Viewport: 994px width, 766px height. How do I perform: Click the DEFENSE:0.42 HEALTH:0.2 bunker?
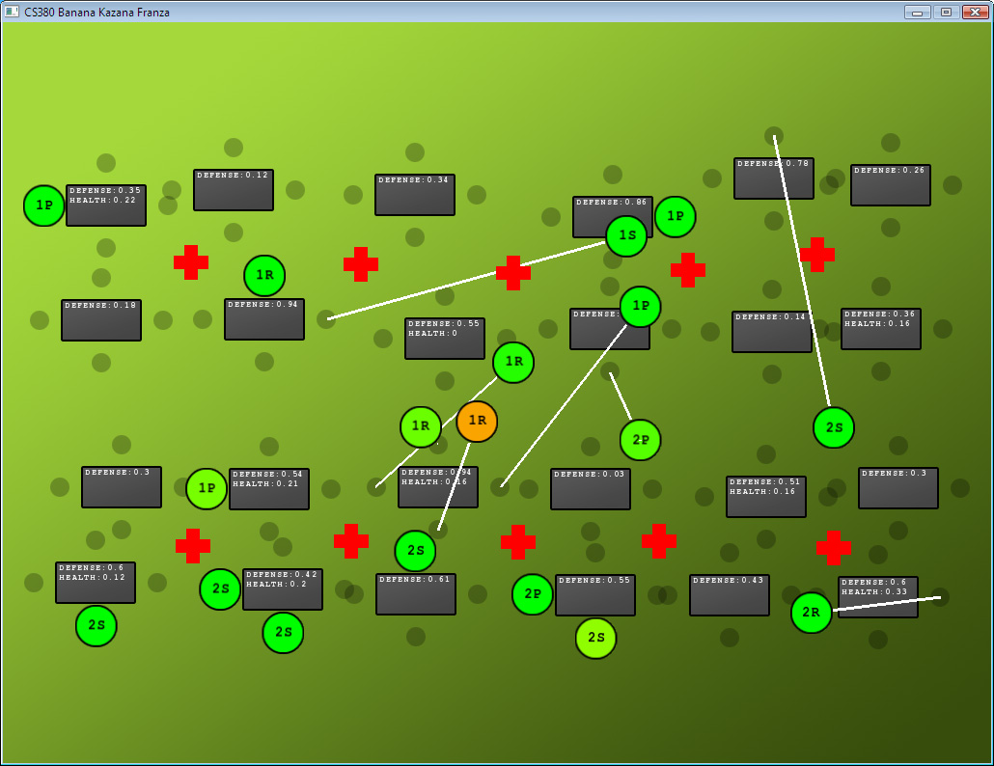[283, 589]
